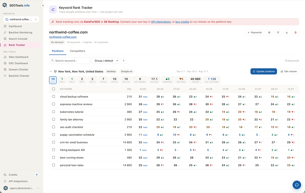Image resolution: width=305 pixels, height=193 pixels.
Task: Open the northwind-coffee project selector dropdown
Action: point(21,19)
